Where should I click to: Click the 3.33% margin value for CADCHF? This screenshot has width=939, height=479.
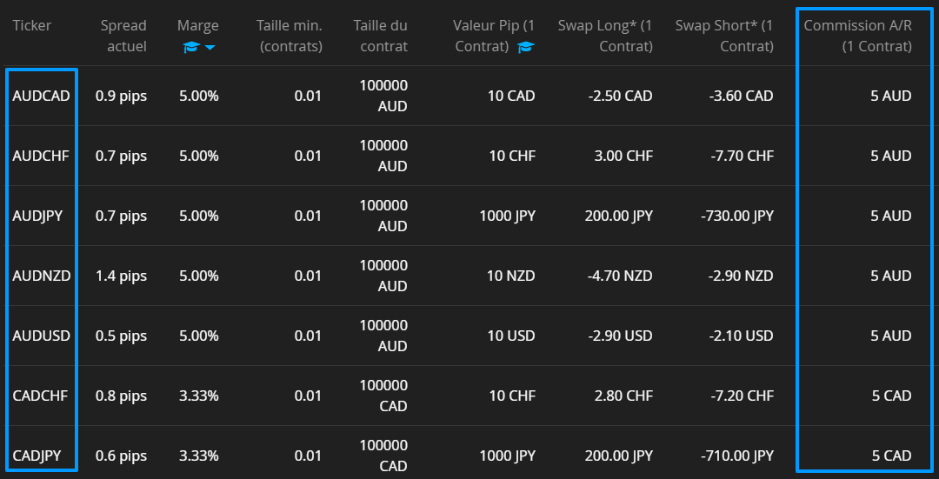(199, 396)
